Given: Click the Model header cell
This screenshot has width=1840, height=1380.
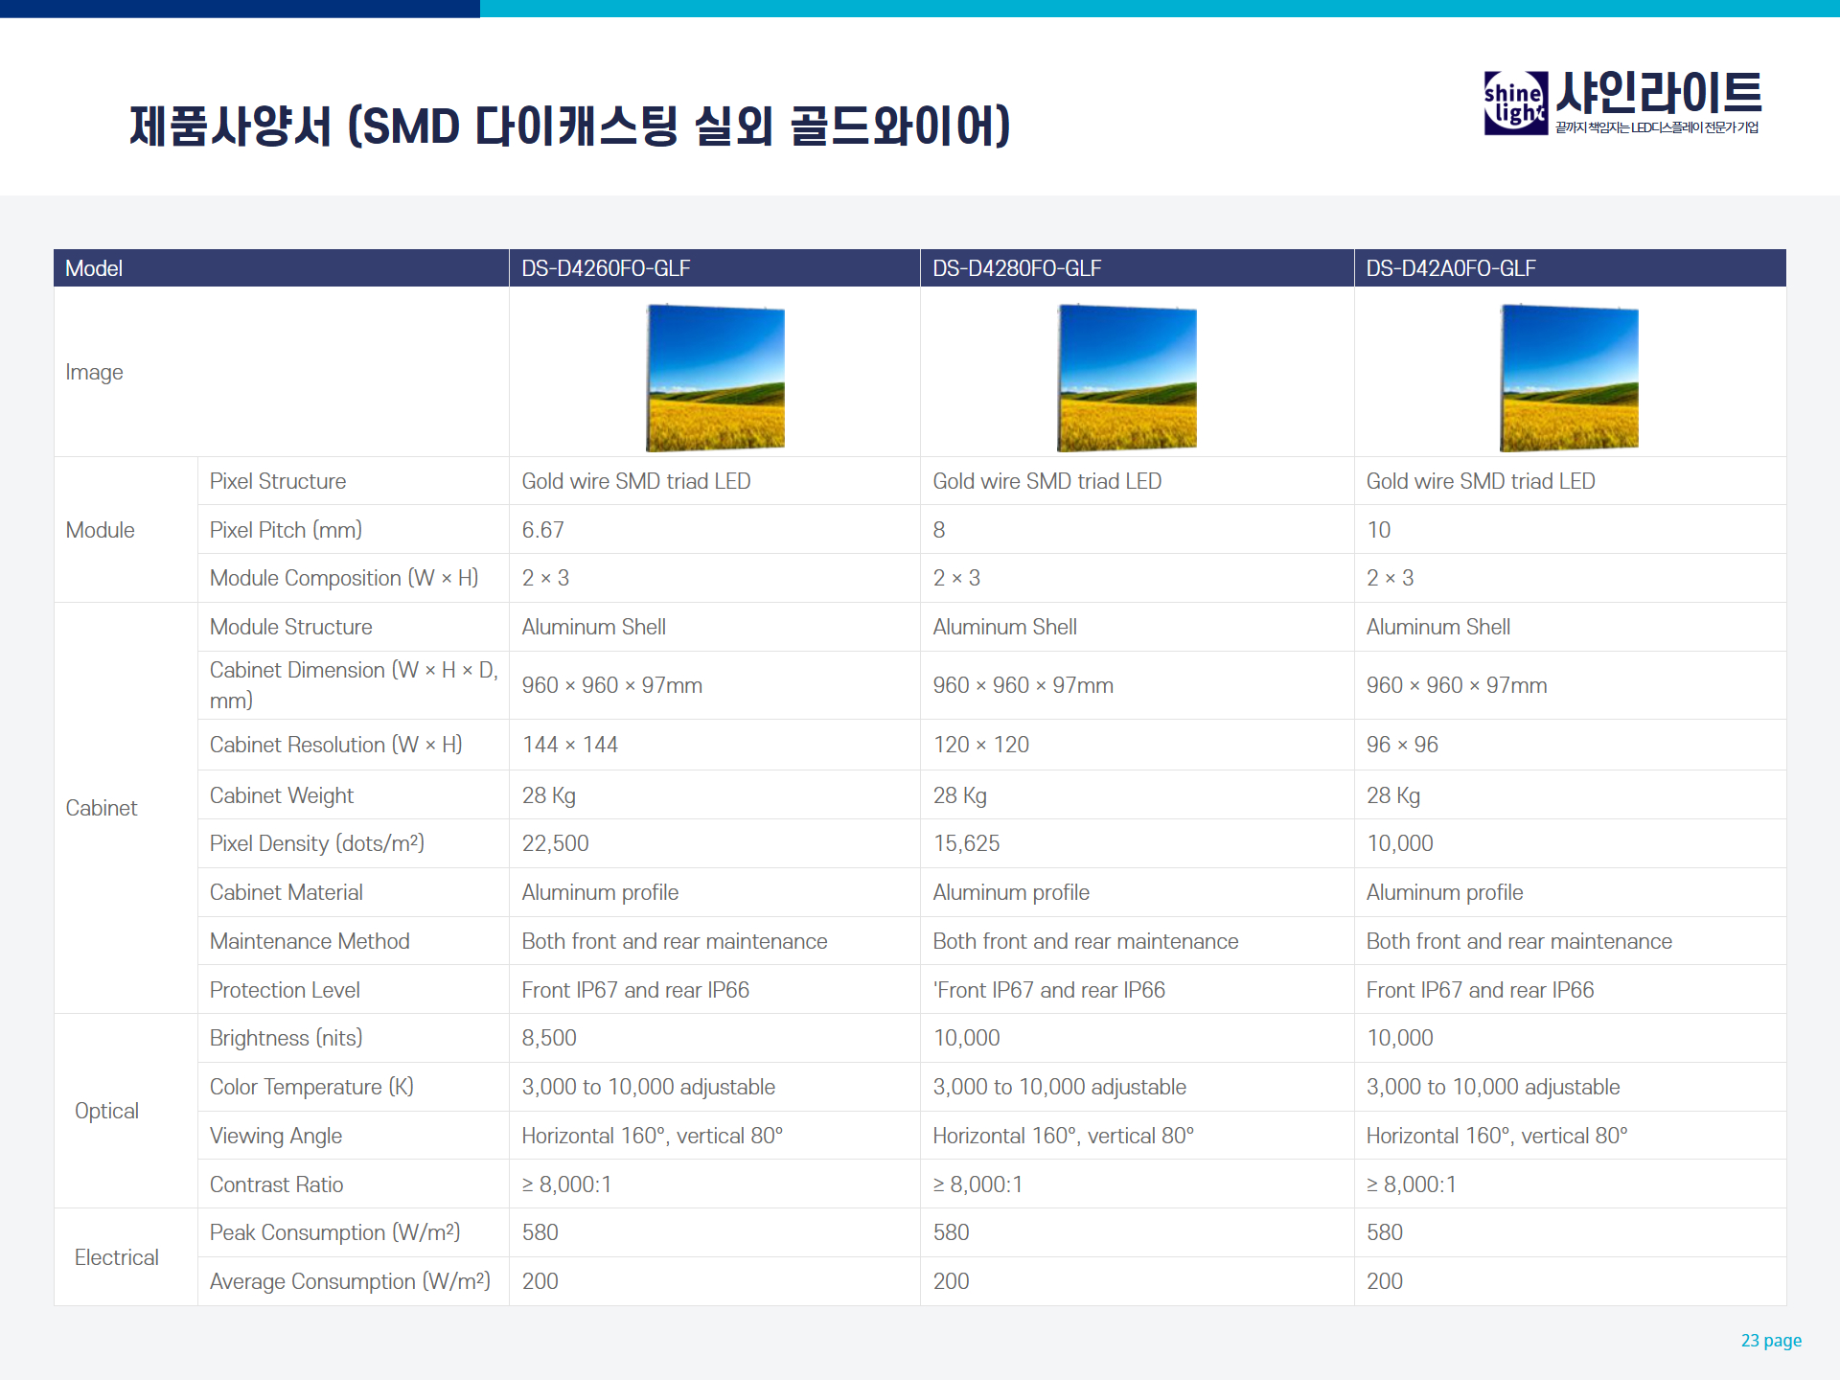Looking at the screenshot, I should coord(94,268).
